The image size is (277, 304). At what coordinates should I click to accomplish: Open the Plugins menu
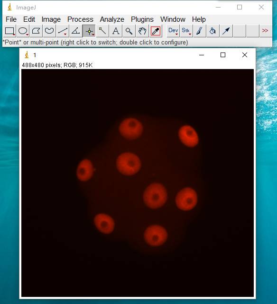tap(142, 19)
